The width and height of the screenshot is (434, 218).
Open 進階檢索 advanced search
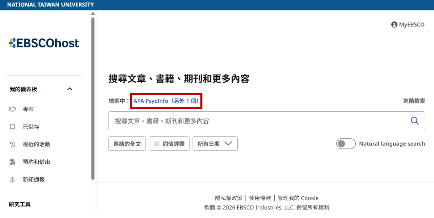click(414, 101)
